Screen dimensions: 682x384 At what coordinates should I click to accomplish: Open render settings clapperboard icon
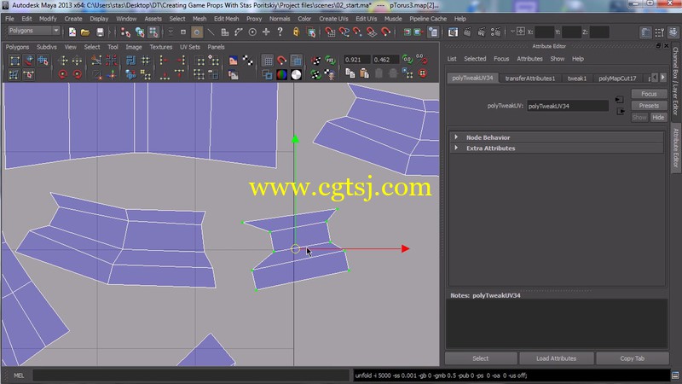tap(495, 32)
